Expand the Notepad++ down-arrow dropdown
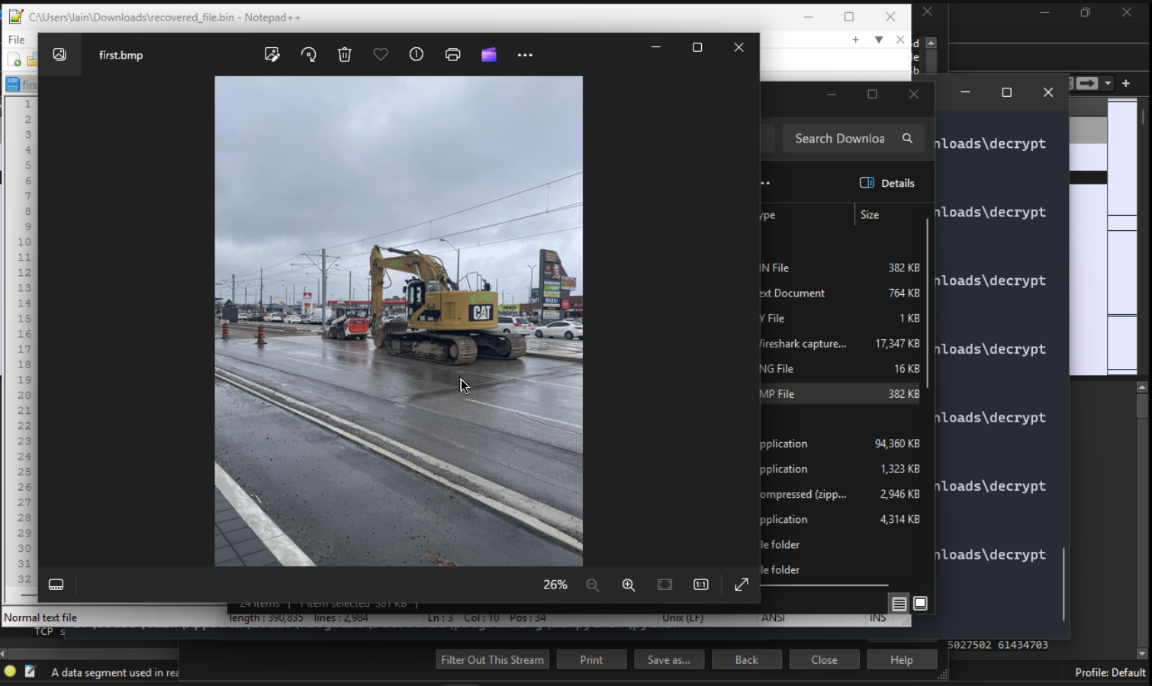Viewport: 1152px width, 686px height. click(879, 40)
